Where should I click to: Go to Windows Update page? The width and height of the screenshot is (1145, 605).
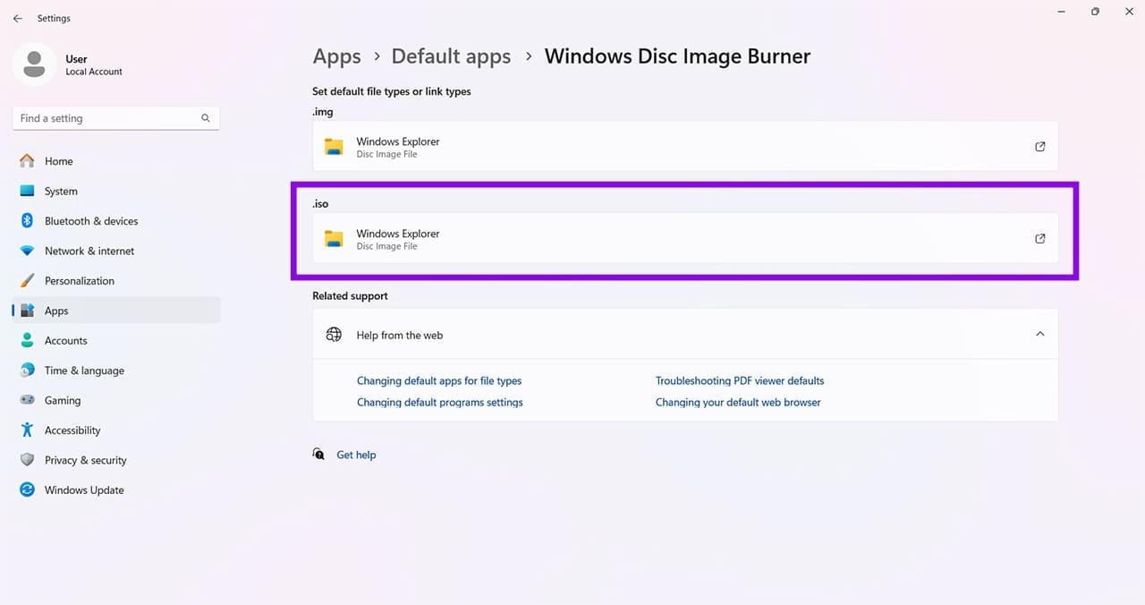pyautogui.click(x=116, y=490)
